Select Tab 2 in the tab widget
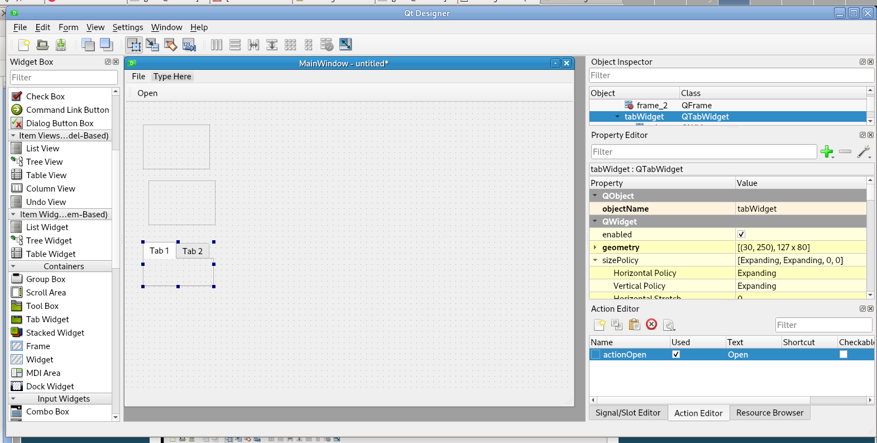This screenshot has width=877, height=443. tap(193, 251)
